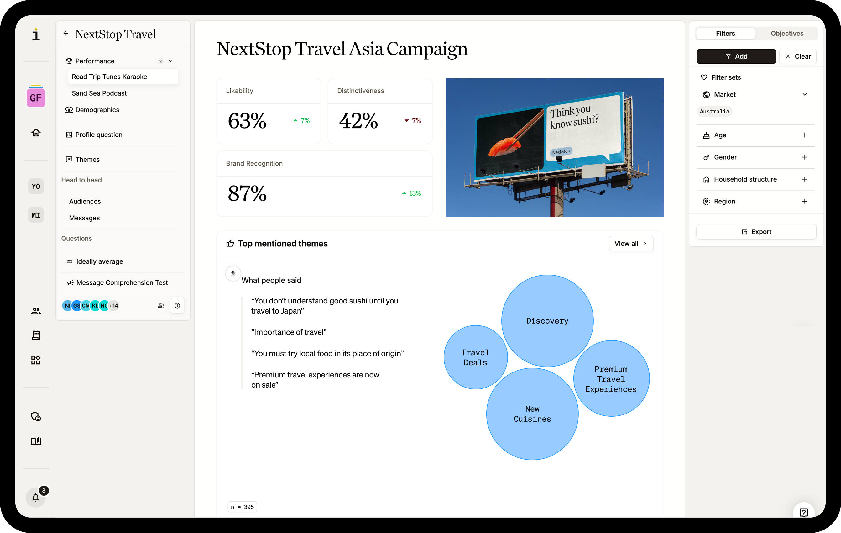Click the home icon in left rail

pos(36,132)
